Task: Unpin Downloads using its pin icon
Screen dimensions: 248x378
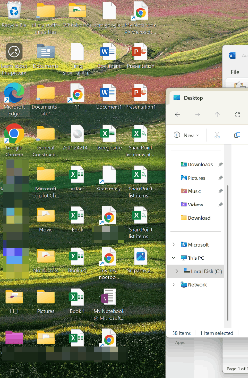Action: tap(220, 164)
